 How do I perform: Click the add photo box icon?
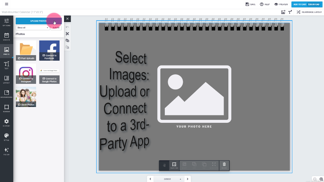tap(283, 12)
